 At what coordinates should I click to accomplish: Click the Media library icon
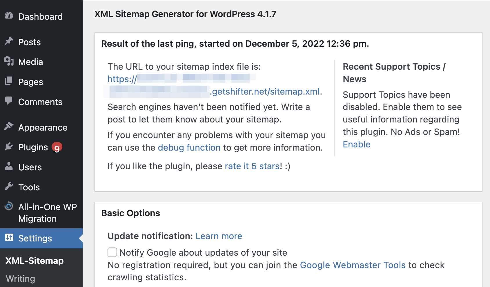[9, 61]
